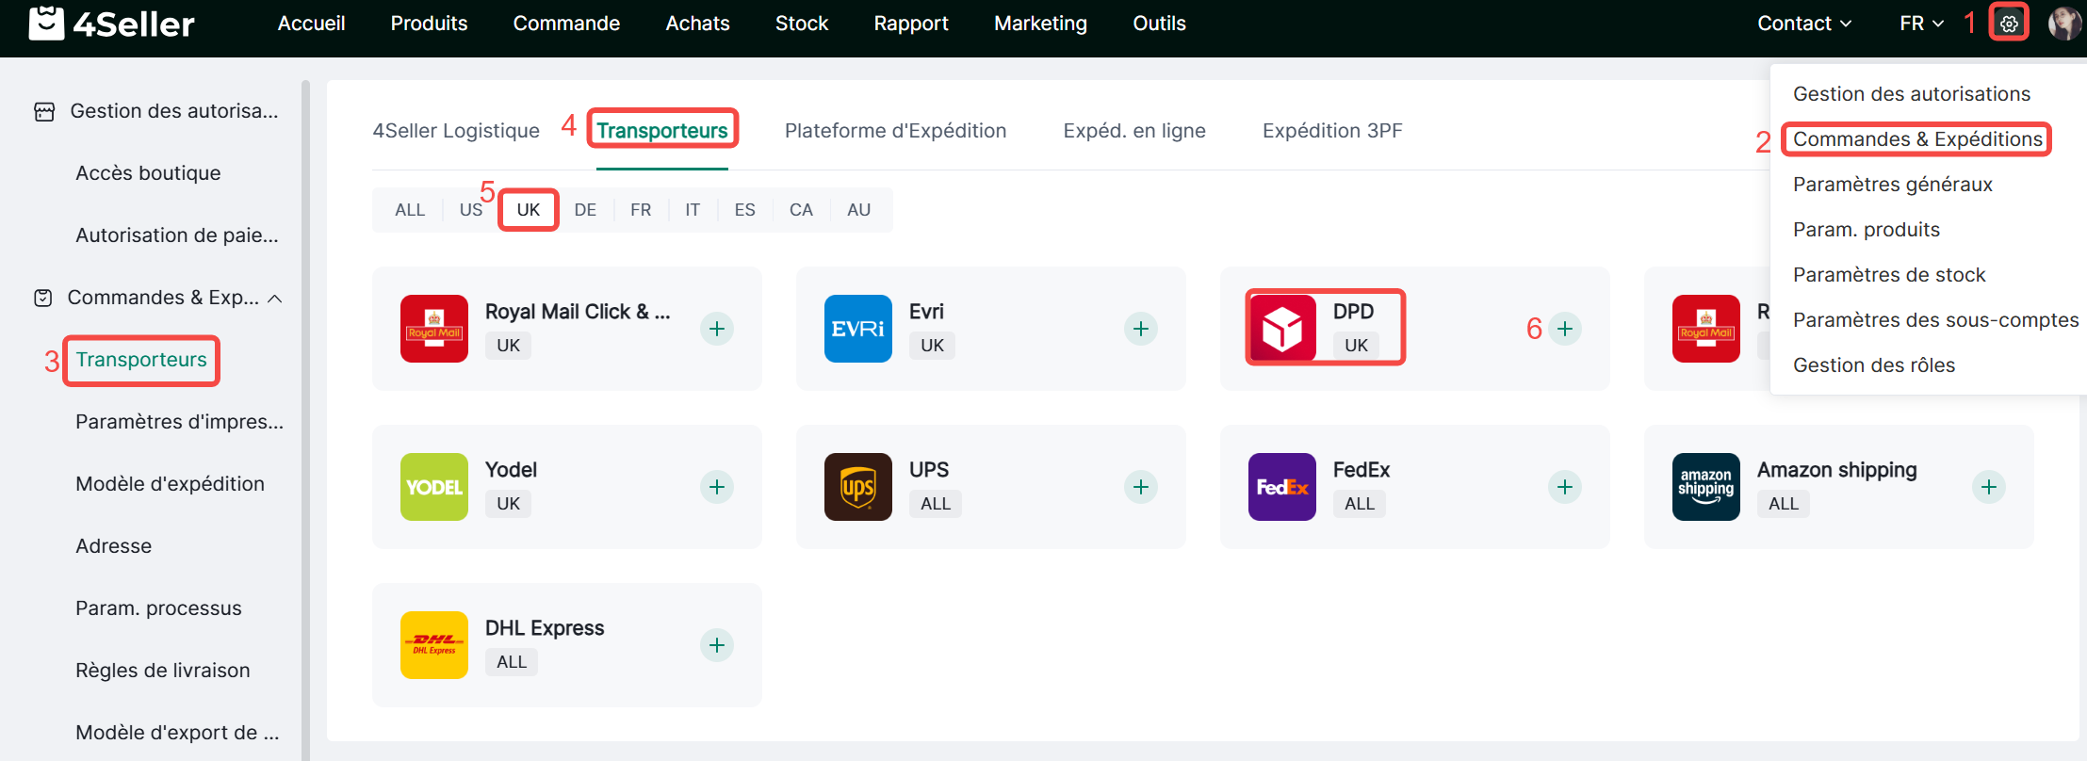
Task: Select Commandes & Expéditions menu entry
Action: coord(1917,139)
